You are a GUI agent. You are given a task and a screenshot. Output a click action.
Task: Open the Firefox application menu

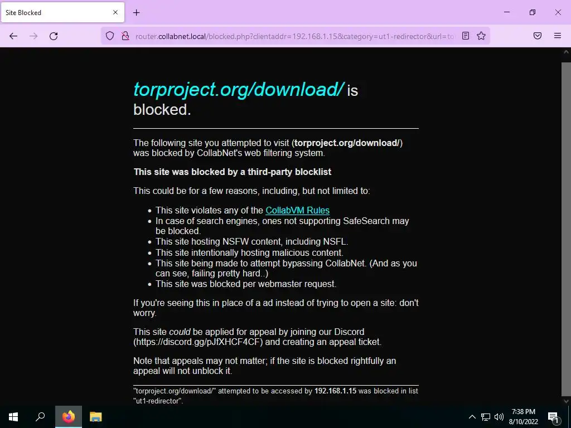click(x=557, y=36)
